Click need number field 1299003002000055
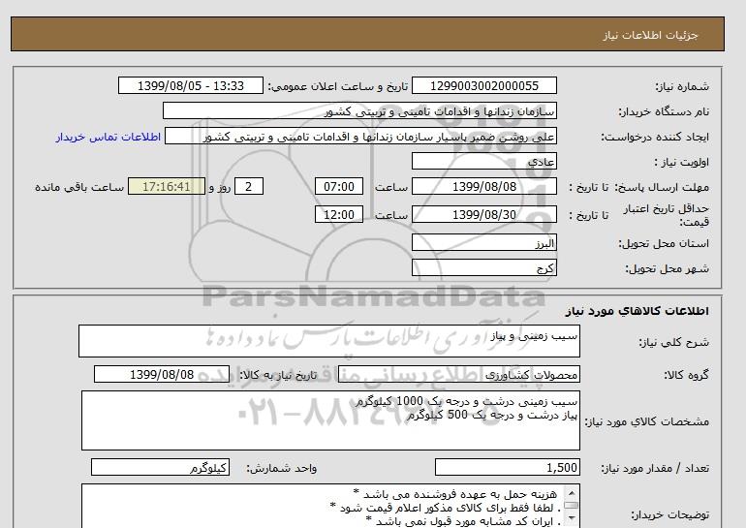Image resolution: width=746 pixels, height=528 pixels. tap(483, 85)
